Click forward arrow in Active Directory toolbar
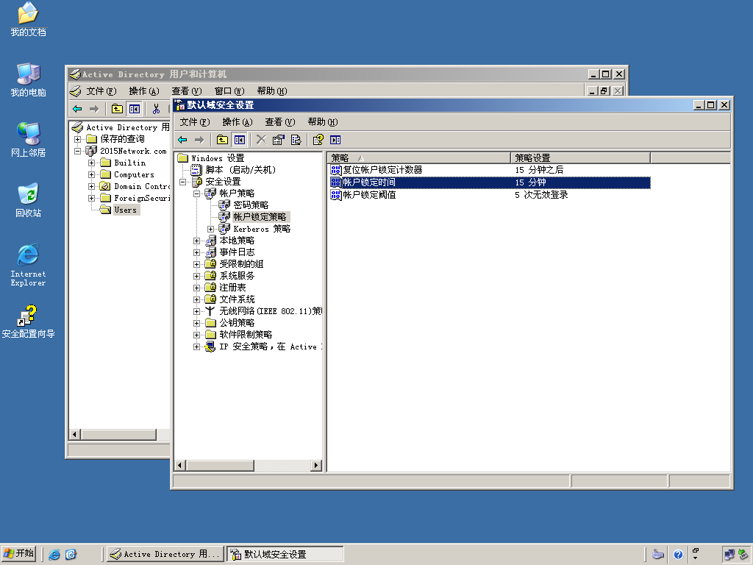753x565 pixels. tap(94, 109)
